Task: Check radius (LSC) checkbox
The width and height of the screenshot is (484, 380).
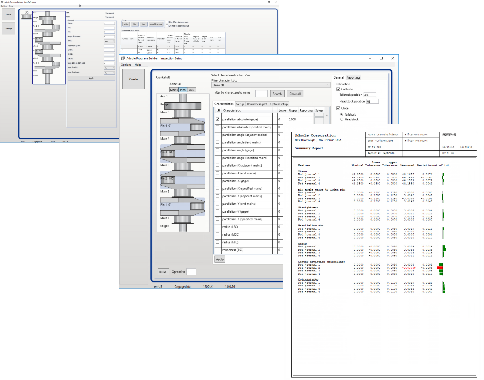Action: 218,226
